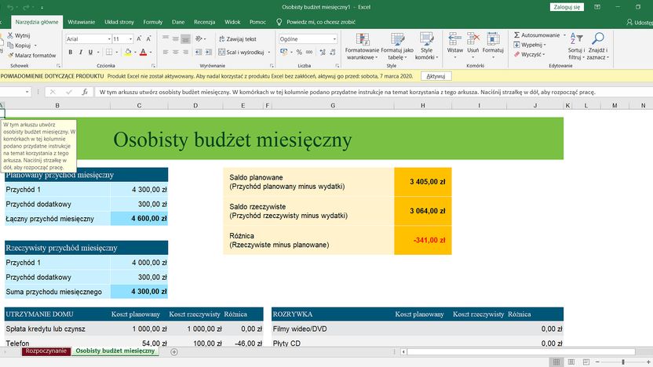The width and height of the screenshot is (653, 367).
Task: Click the zoom slider handle
Action: click(x=623, y=362)
